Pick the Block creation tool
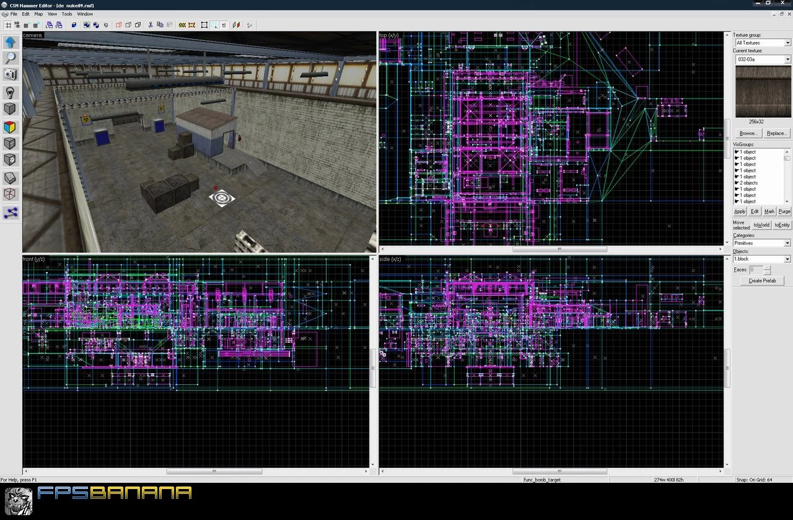Screen dimensions: 793x520 coord(11,109)
